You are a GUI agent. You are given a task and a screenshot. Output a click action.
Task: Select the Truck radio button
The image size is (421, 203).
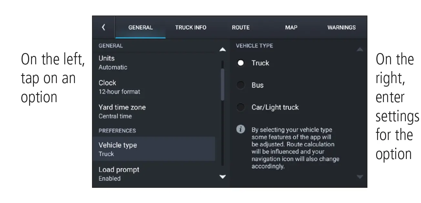(241, 63)
